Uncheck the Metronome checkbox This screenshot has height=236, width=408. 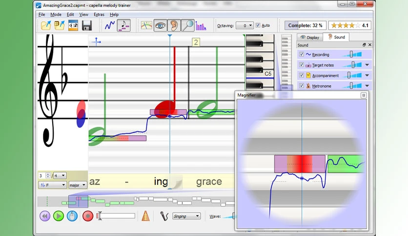pos(301,85)
